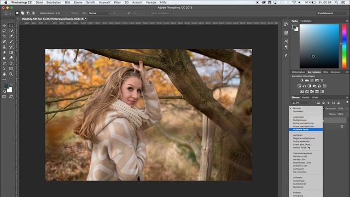The width and height of the screenshot is (350, 197).
Task: Select the Gradient tool
Action: (x=11, y=53)
